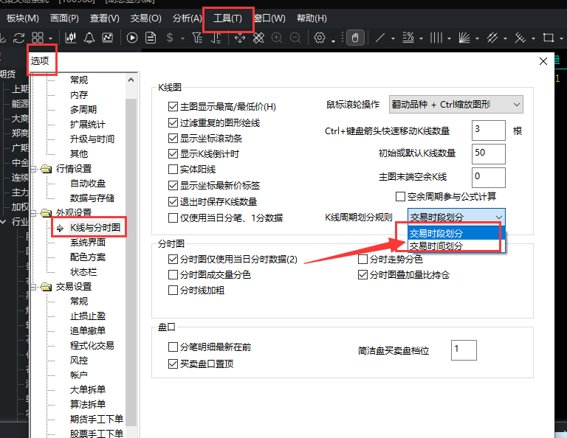Select 系统界面 in options tree
Image resolution: width=567 pixels, height=438 pixels.
(88, 243)
